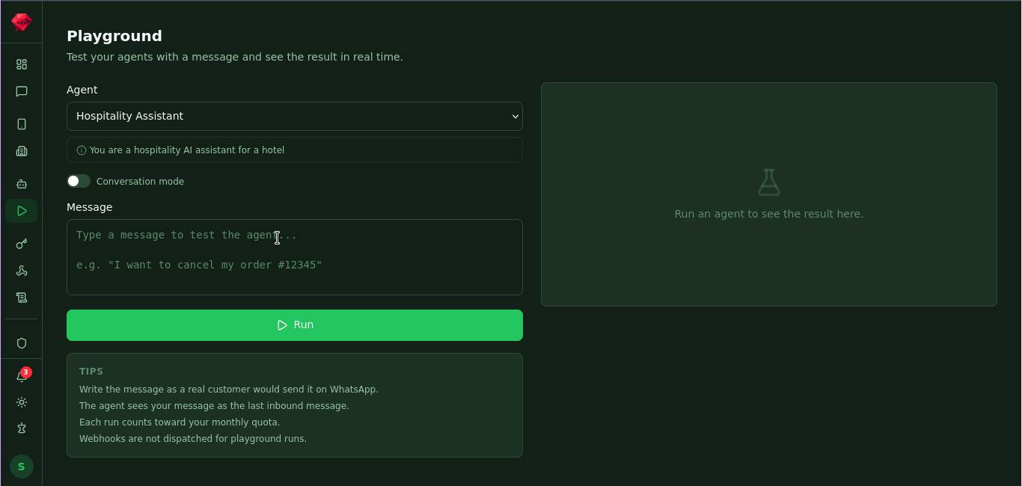Click the tip about the last inbound message
The width and height of the screenshot is (1022, 486).
pyautogui.click(x=214, y=406)
